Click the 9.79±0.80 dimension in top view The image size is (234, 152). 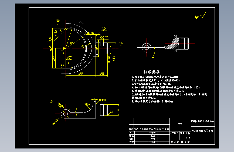90,33
